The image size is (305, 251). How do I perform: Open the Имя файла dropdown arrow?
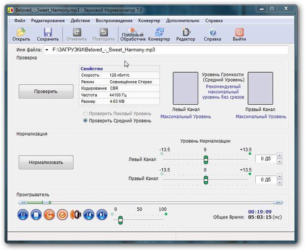[47, 50]
